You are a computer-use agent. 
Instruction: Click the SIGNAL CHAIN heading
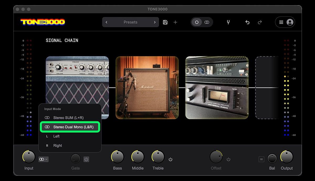(x=62, y=40)
